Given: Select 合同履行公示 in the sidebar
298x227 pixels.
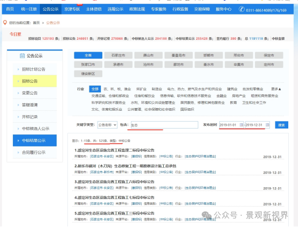Looking at the screenshot, I should [34, 152].
